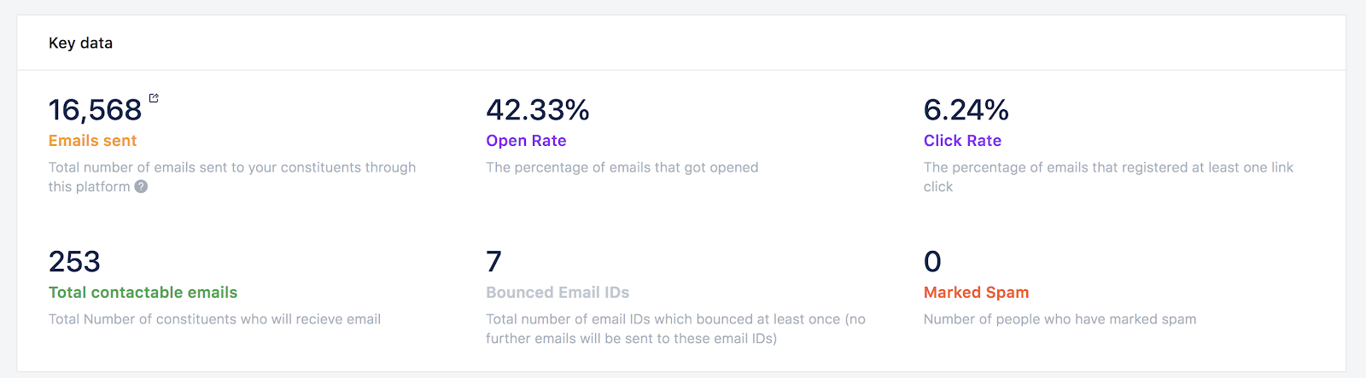Click the Click Rate description text

[x=1108, y=168]
